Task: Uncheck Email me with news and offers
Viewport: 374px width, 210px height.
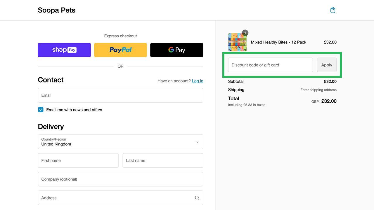Action: [41, 110]
